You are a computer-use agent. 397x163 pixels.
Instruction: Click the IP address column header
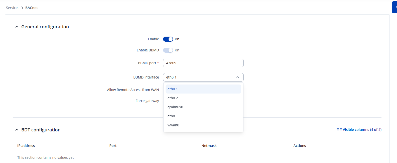pos(26,146)
